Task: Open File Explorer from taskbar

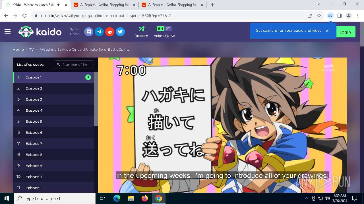Action: coord(131,198)
